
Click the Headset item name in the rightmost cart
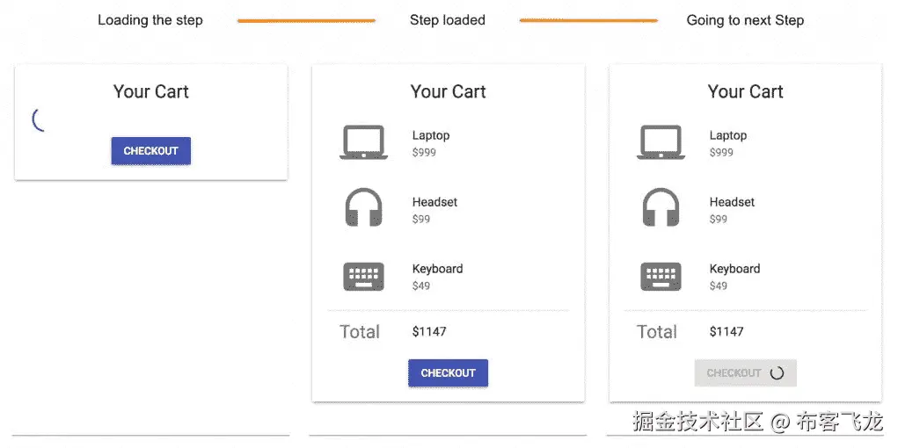732,202
